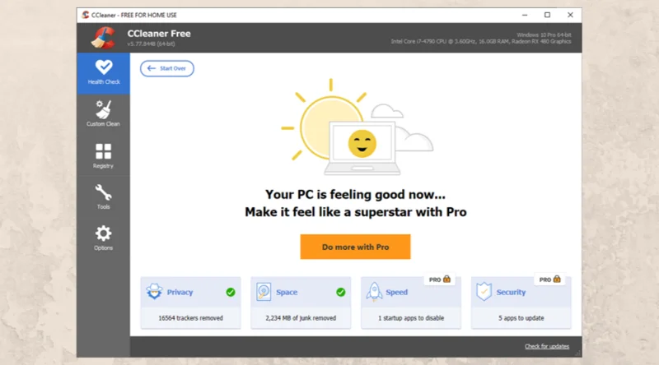Click the Privacy green checkmark
Screen dimensions: 659x365
231,292
